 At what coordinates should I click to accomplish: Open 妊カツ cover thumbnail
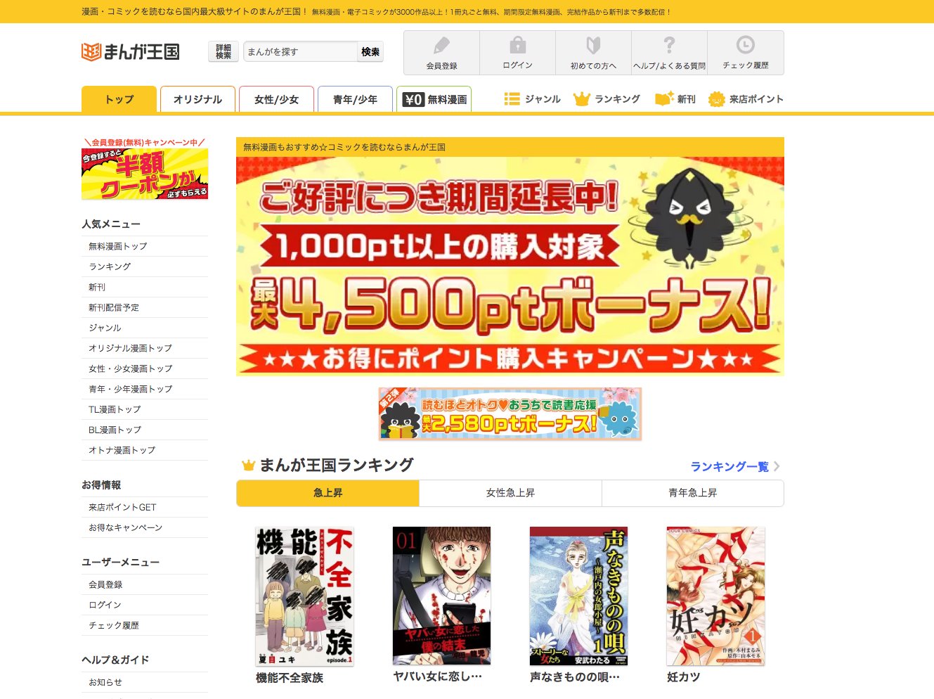click(715, 596)
